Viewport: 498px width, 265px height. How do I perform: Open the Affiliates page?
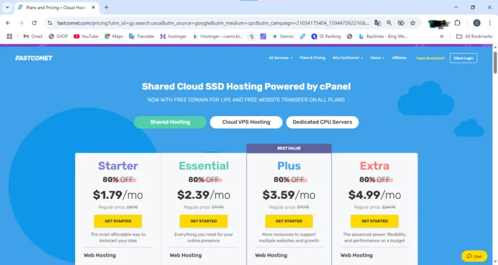pos(399,58)
